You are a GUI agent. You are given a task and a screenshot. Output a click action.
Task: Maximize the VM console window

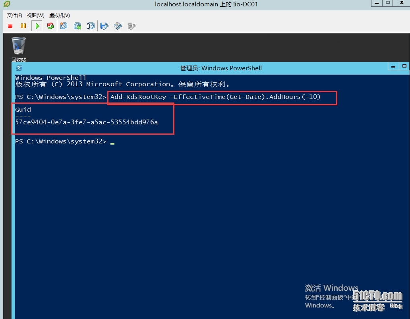point(388,3)
